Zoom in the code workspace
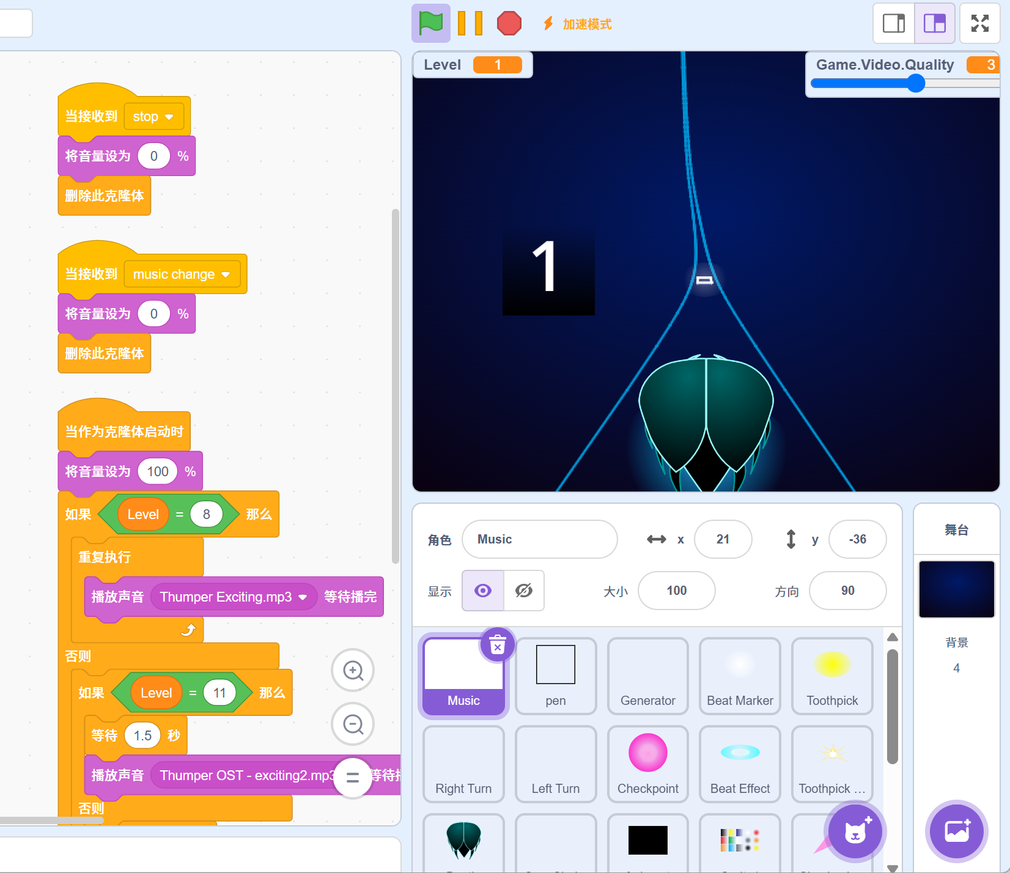This screenshot has width=1010, height=873. coord(353,671)
